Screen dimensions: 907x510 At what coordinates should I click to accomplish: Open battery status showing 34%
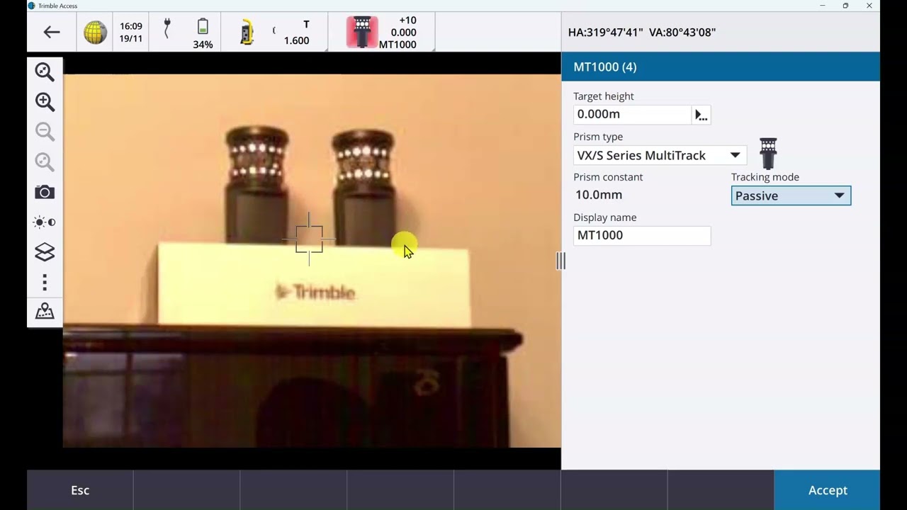pyautogui.click(x=203, y=34)
